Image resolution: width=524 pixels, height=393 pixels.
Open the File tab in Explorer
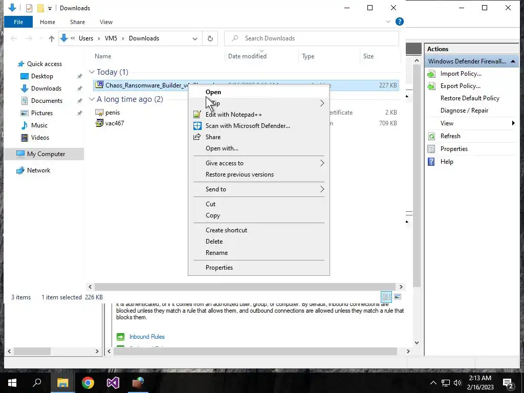point(18,22)
